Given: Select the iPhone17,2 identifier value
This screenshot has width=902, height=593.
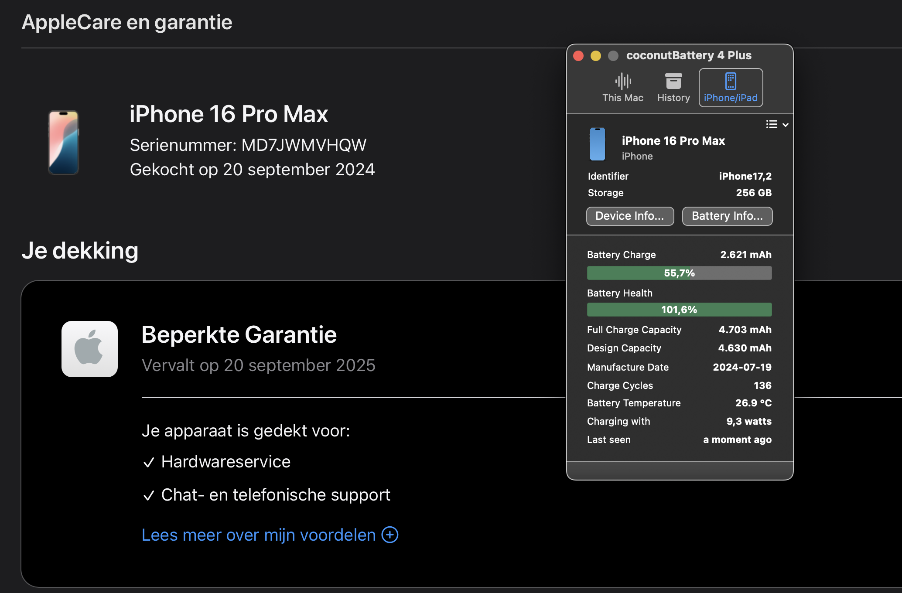Looking at the screenshot, I should (745, 176).
